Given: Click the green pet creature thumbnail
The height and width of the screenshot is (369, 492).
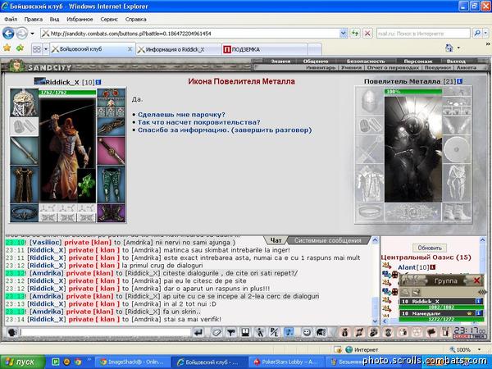Looking at the screenshot, I should click(x=86, y=186).
